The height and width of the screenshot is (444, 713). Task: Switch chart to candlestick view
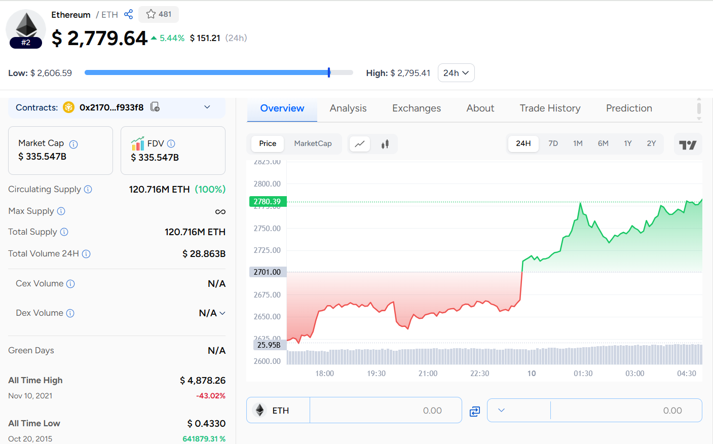tap(385, 144)
